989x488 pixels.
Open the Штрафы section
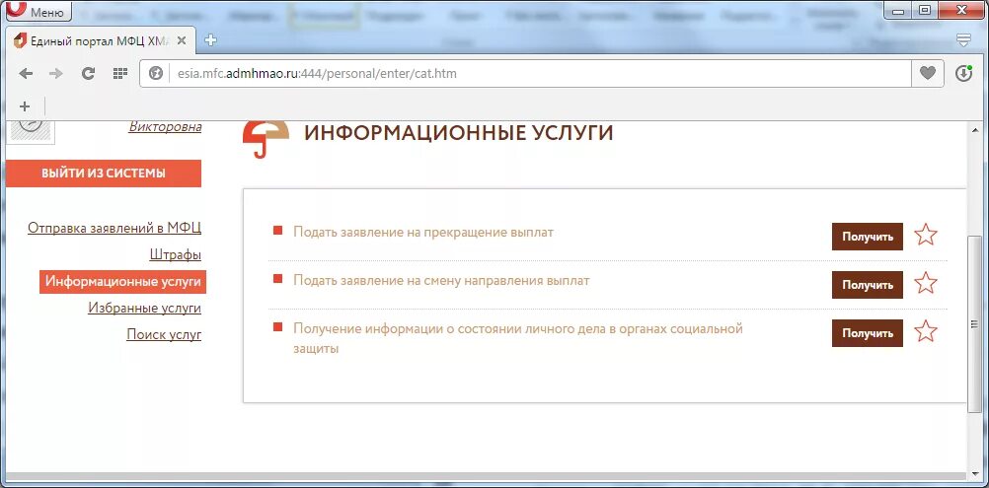176,255
